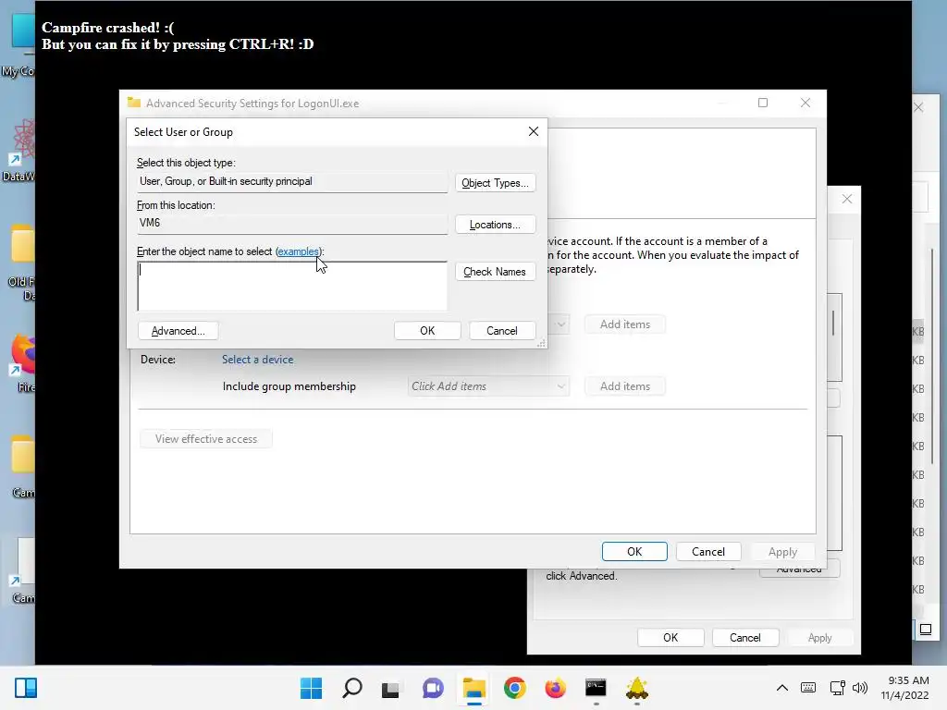Click Check Names button
The image size is (947, 710).
496,272
